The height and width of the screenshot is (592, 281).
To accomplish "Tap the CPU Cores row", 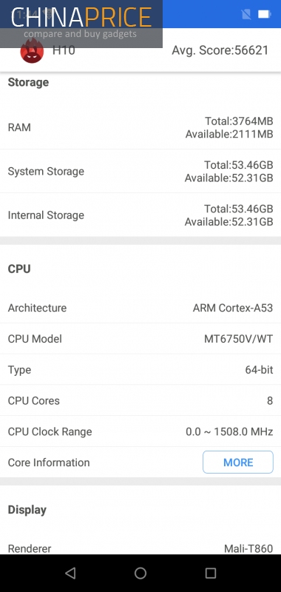I will (x=140, y=400).
